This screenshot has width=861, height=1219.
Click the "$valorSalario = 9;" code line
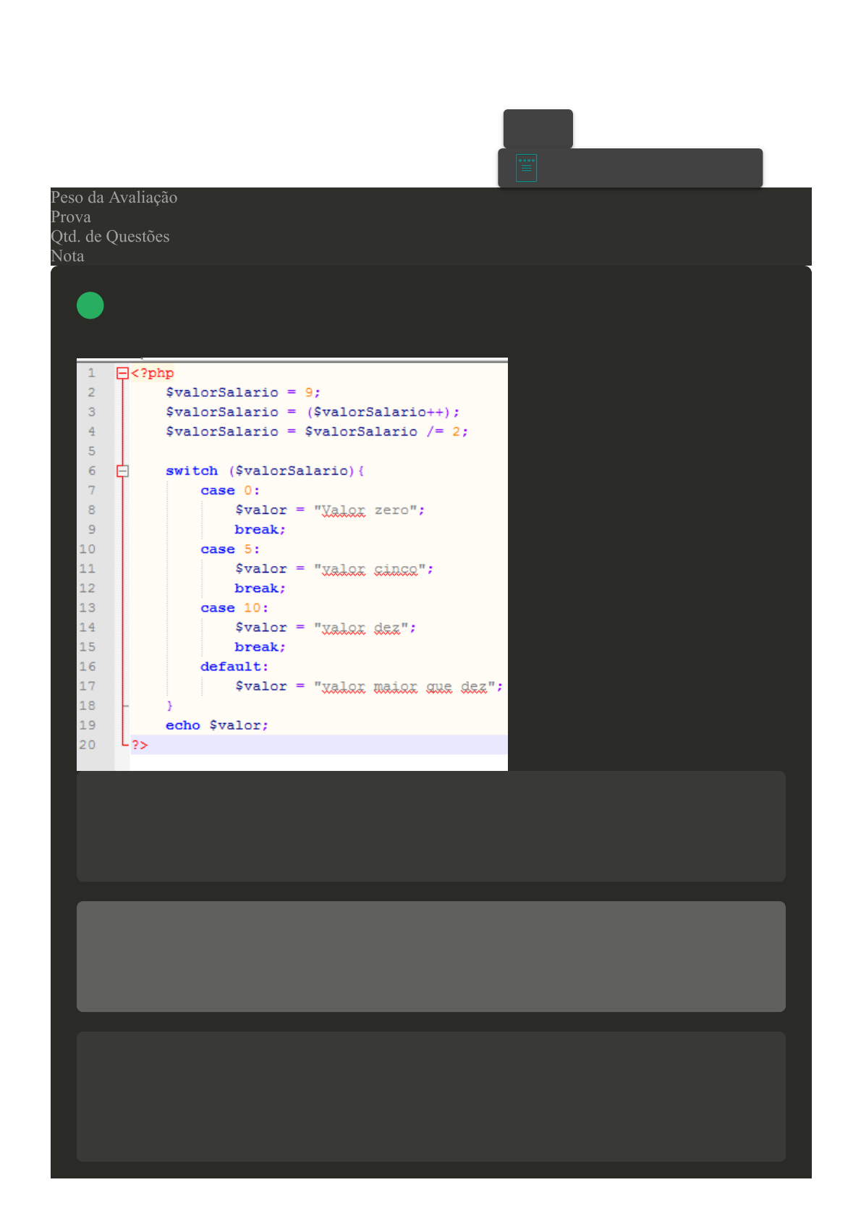point(242,392)
